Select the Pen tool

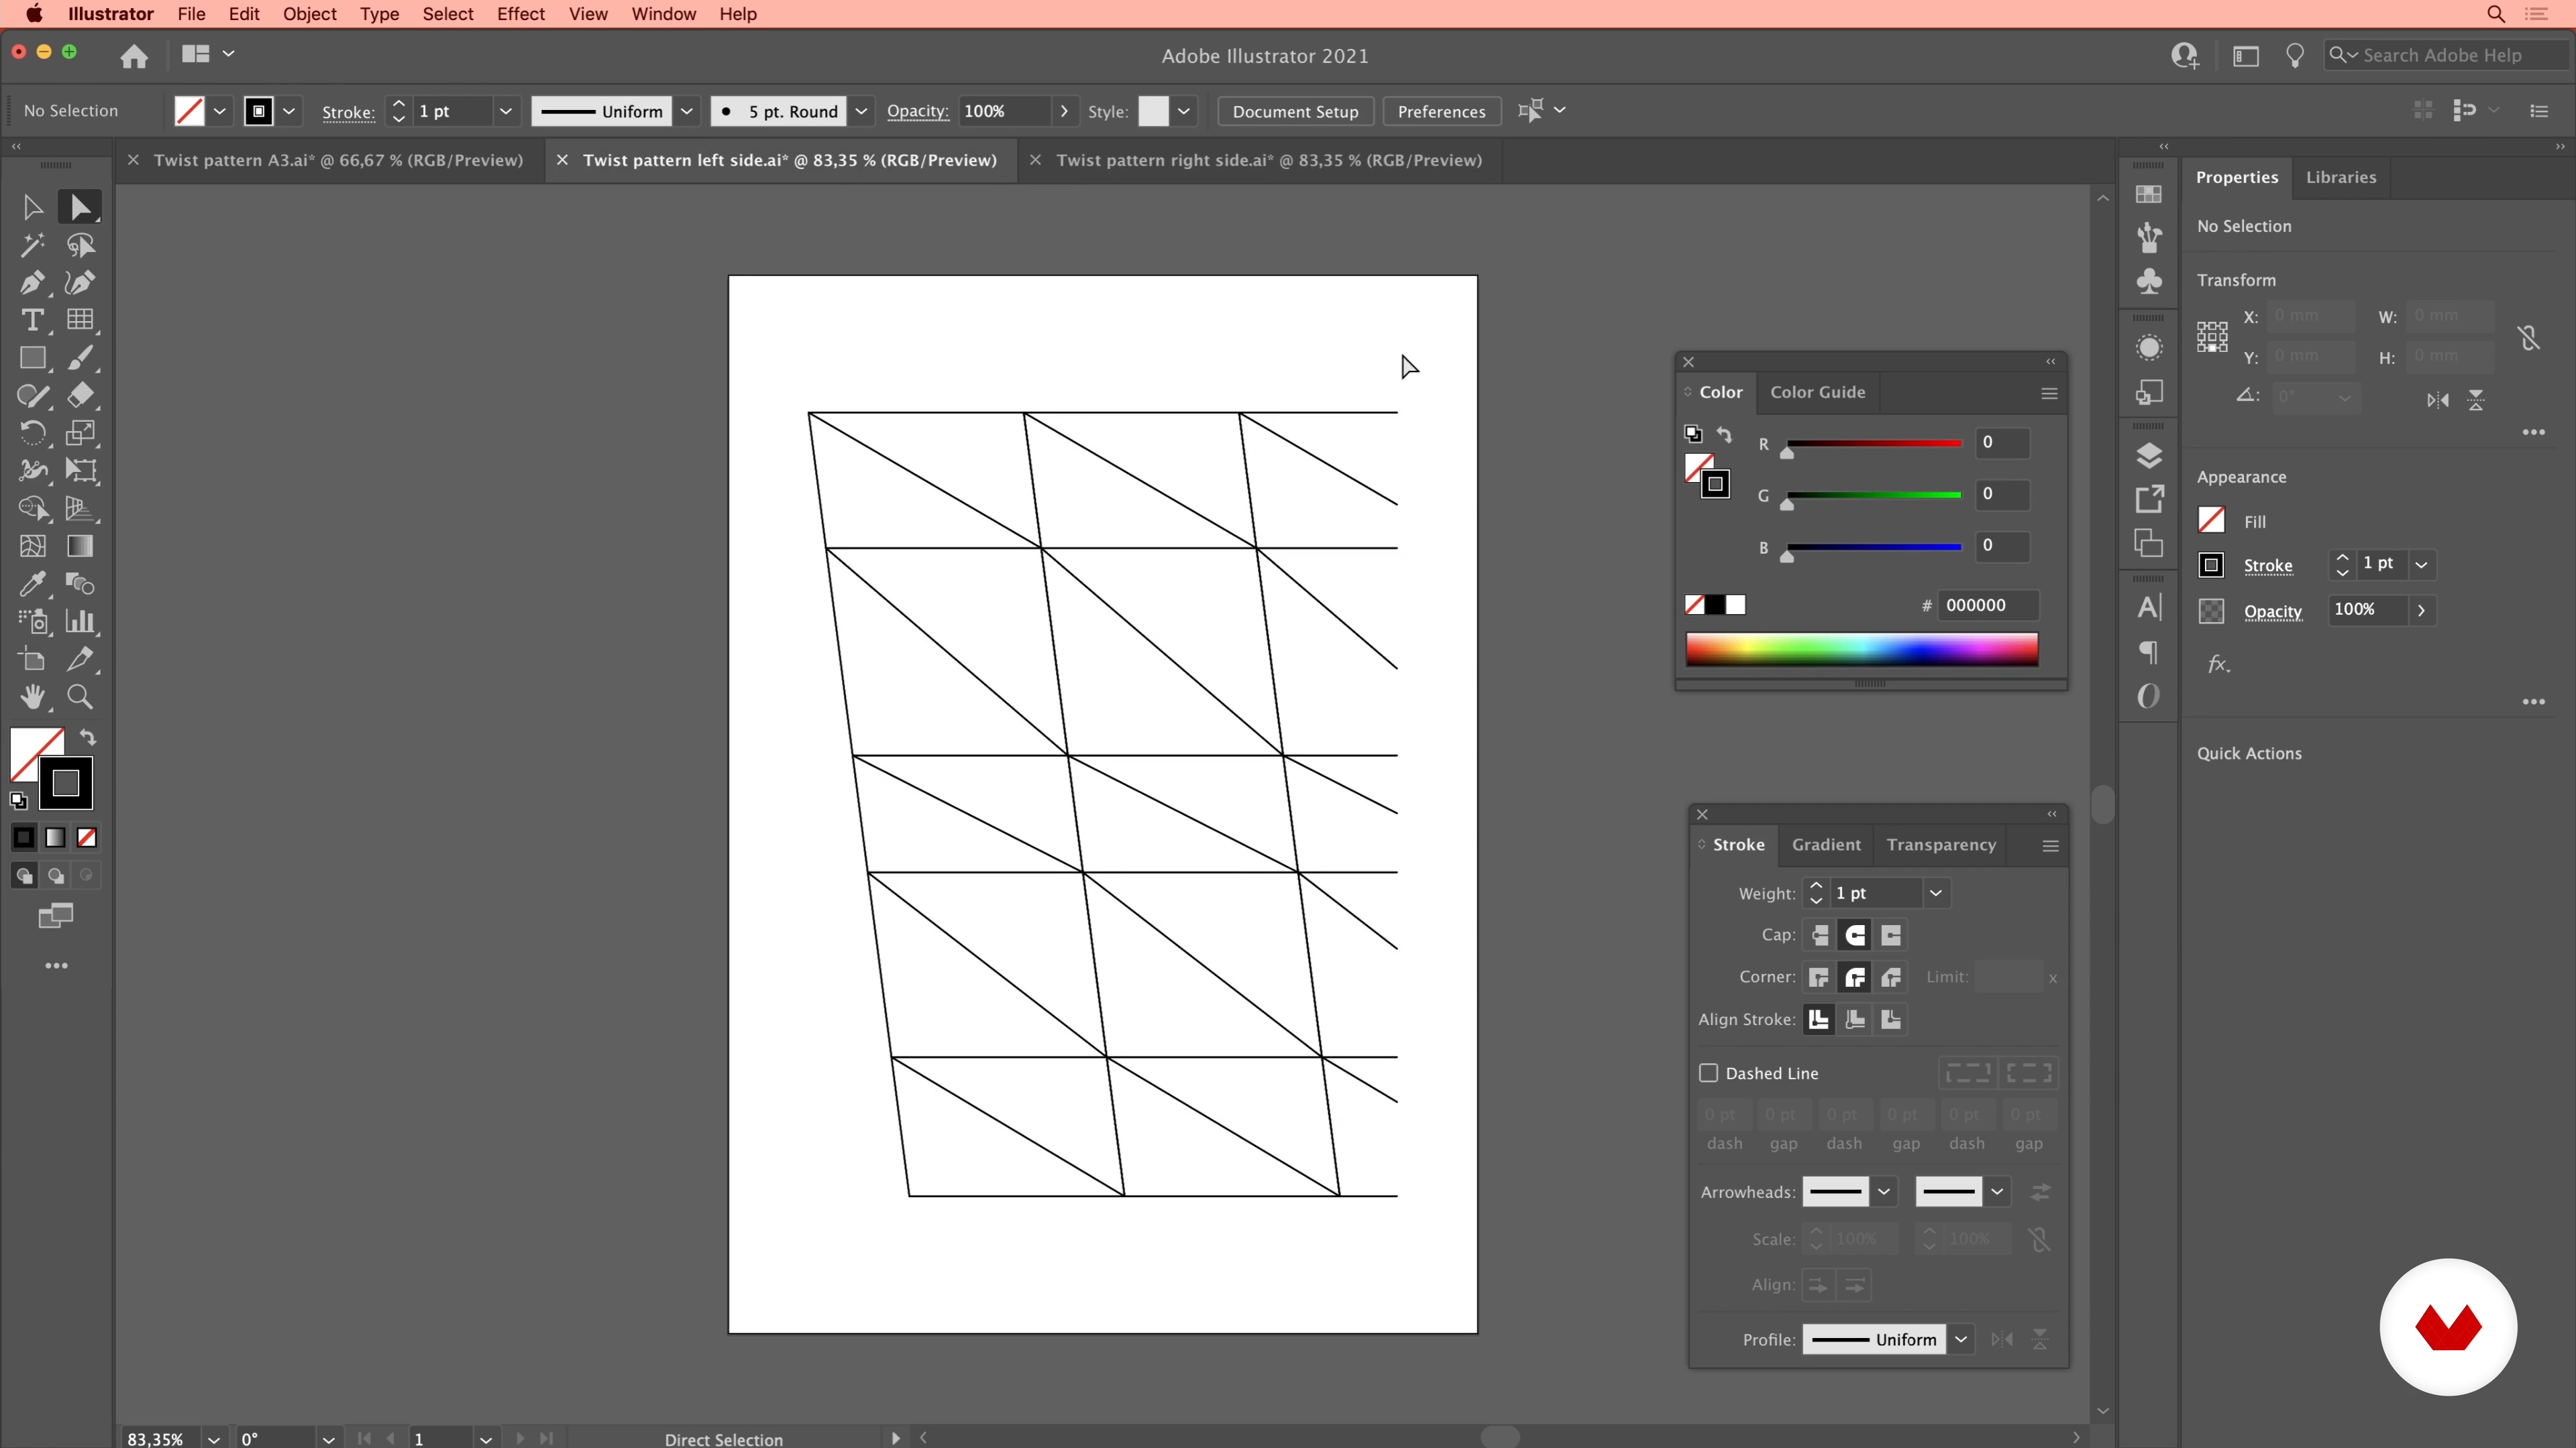tap(32, 283)
